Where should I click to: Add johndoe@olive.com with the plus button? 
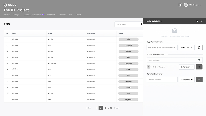coord(199,67)
